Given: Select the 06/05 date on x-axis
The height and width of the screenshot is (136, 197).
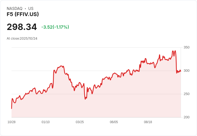Looking at the screenshot, I should 114,122.
